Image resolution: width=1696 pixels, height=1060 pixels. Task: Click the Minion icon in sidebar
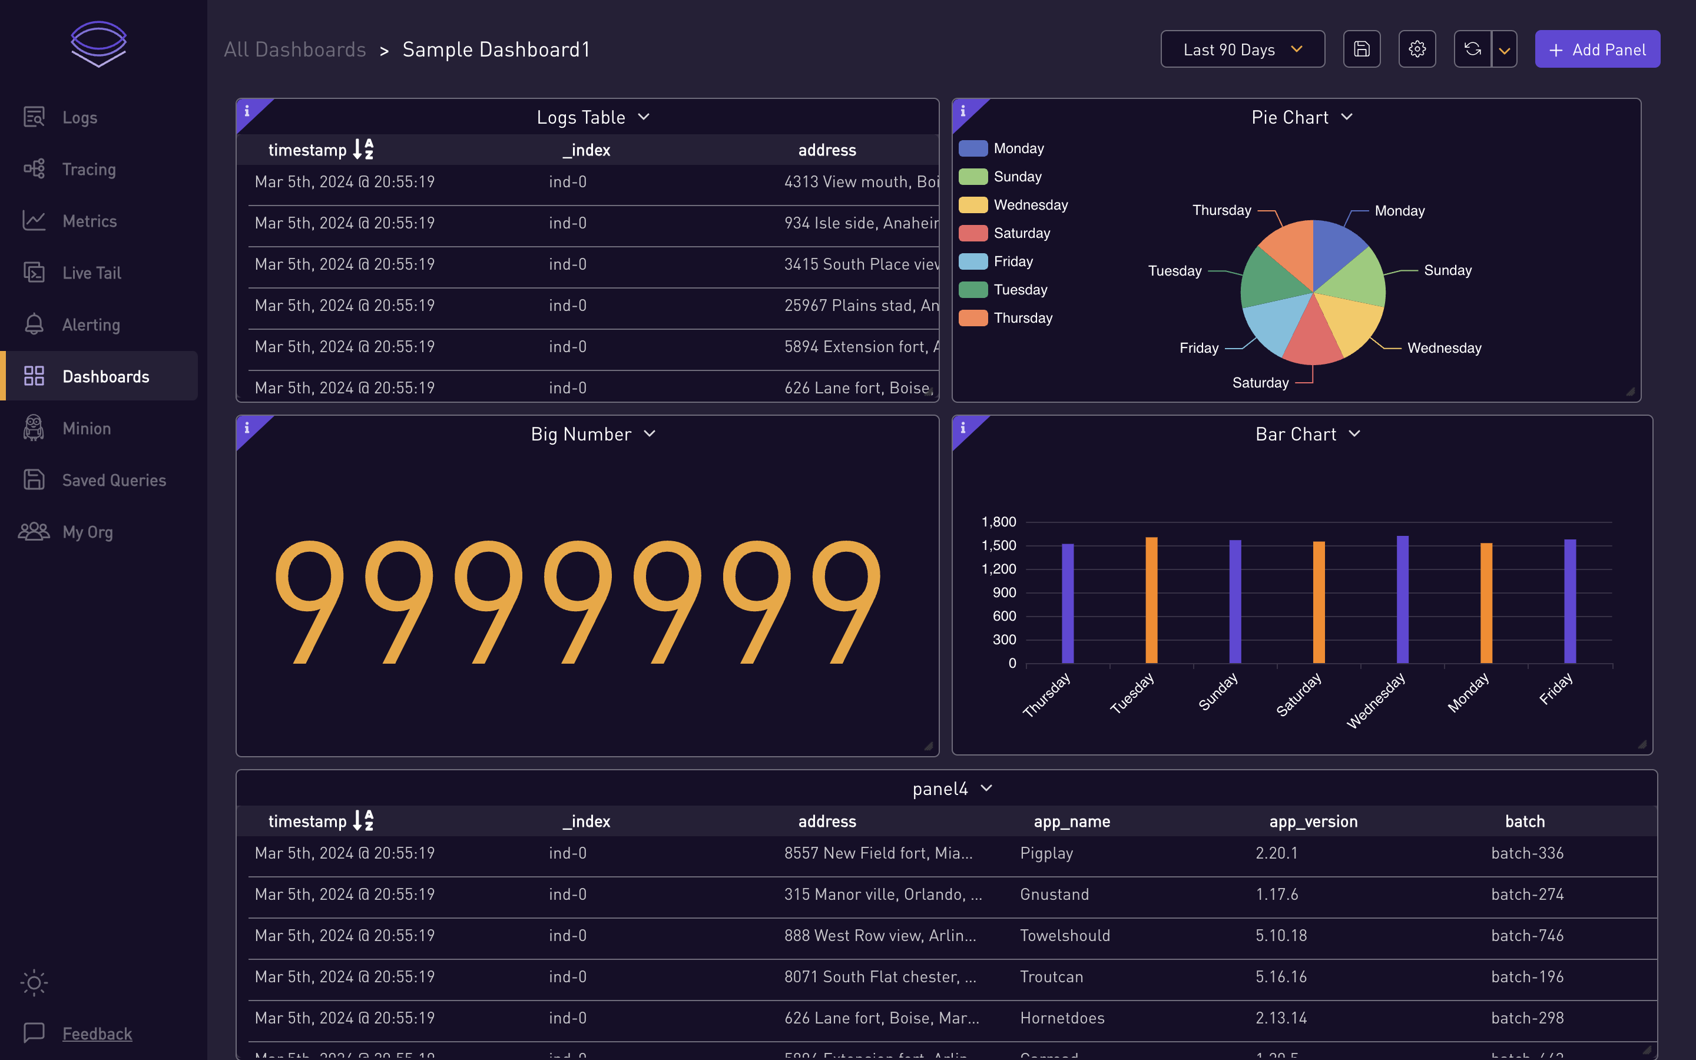pos(33,428)
